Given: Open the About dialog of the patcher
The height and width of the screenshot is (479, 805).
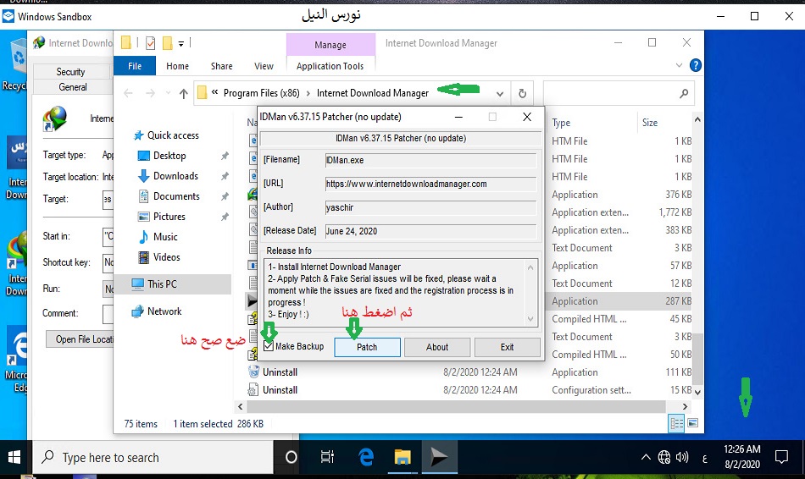Looking at the screenshot, I should [437, 347].
